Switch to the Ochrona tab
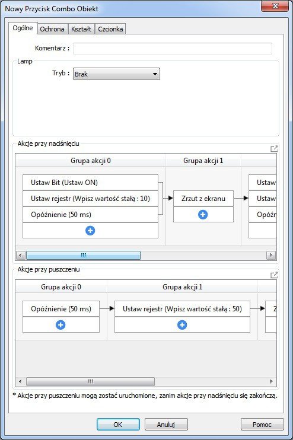293x440 pixels. [x=52, y=29]
